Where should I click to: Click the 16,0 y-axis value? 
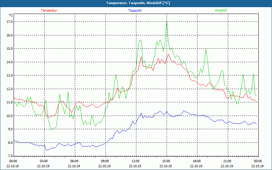[x=10, y=35]
